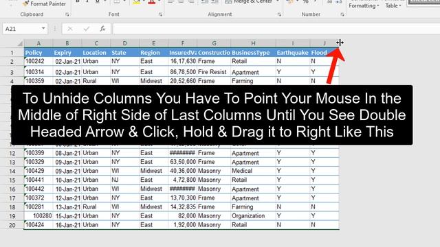
Task: Open the Clipboard group dialog launcher
Action: pos(67,14)
